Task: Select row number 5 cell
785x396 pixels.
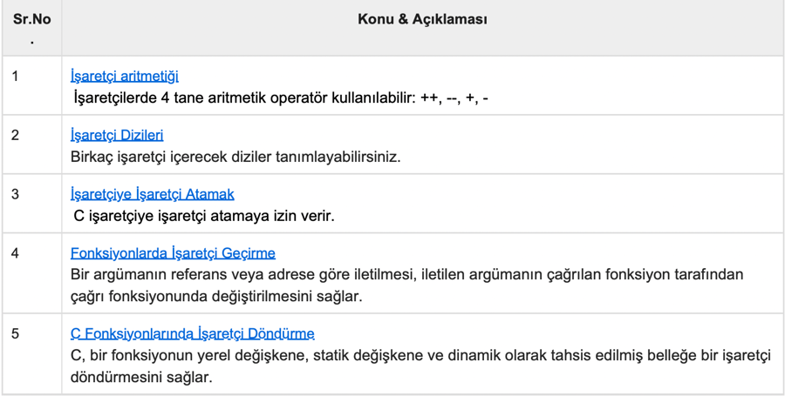Action: [16, 333]
